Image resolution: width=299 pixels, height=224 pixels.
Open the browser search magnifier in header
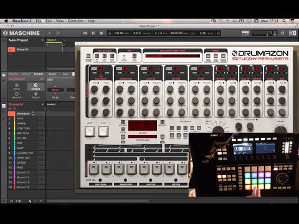click(x=58, y=33)
